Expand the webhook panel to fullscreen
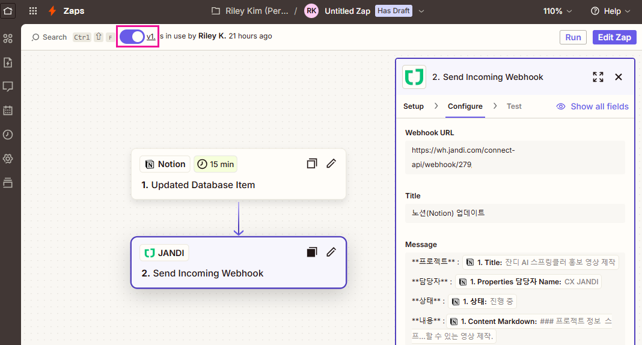This screenshot has height=345, width=642. point(598,77)
